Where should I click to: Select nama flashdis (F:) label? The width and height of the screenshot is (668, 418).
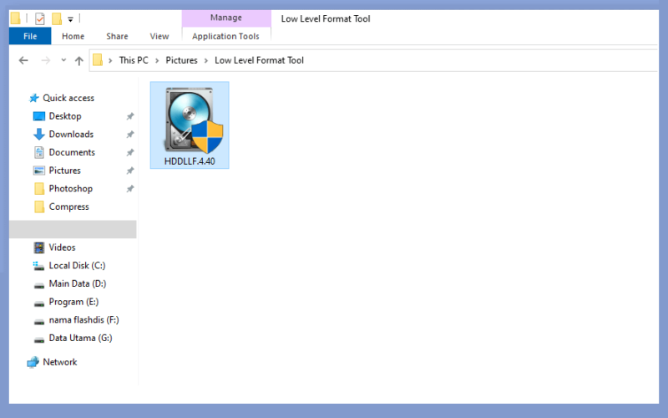tap(84, 320)
